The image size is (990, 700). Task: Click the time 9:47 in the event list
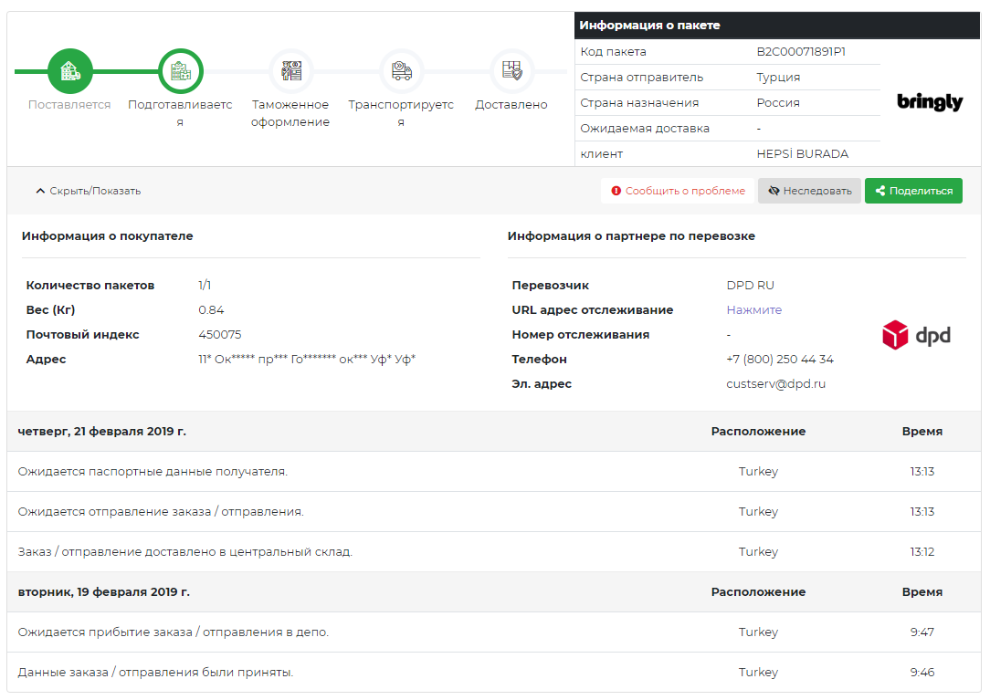[922, 632]
